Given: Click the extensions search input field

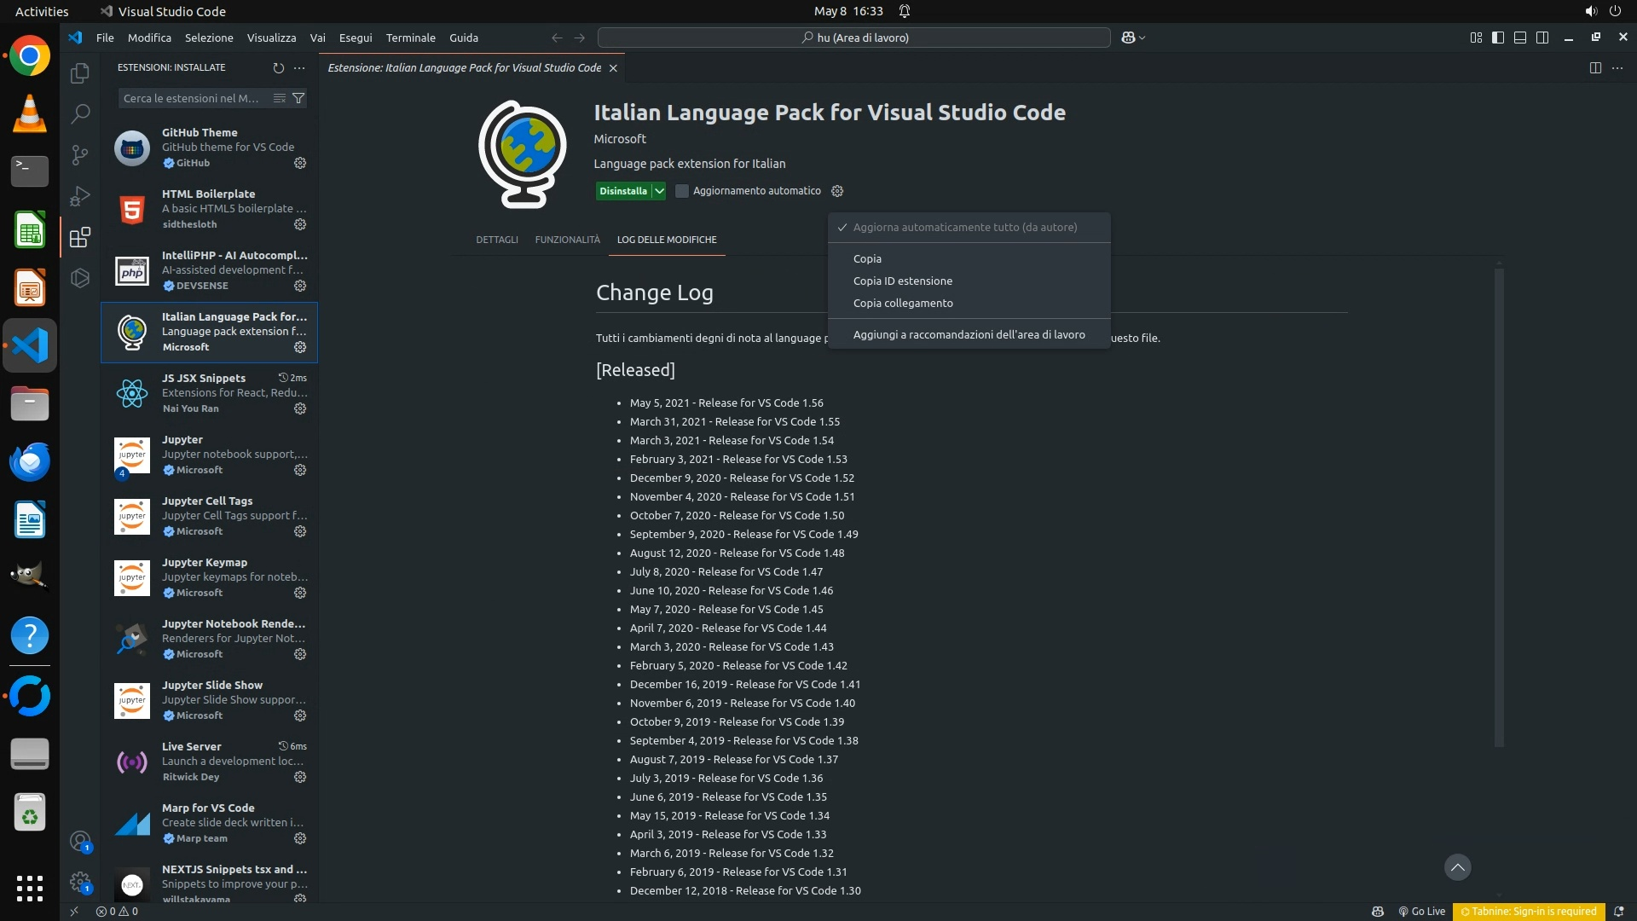Looking at the screenshot, I should coord(192,98).
